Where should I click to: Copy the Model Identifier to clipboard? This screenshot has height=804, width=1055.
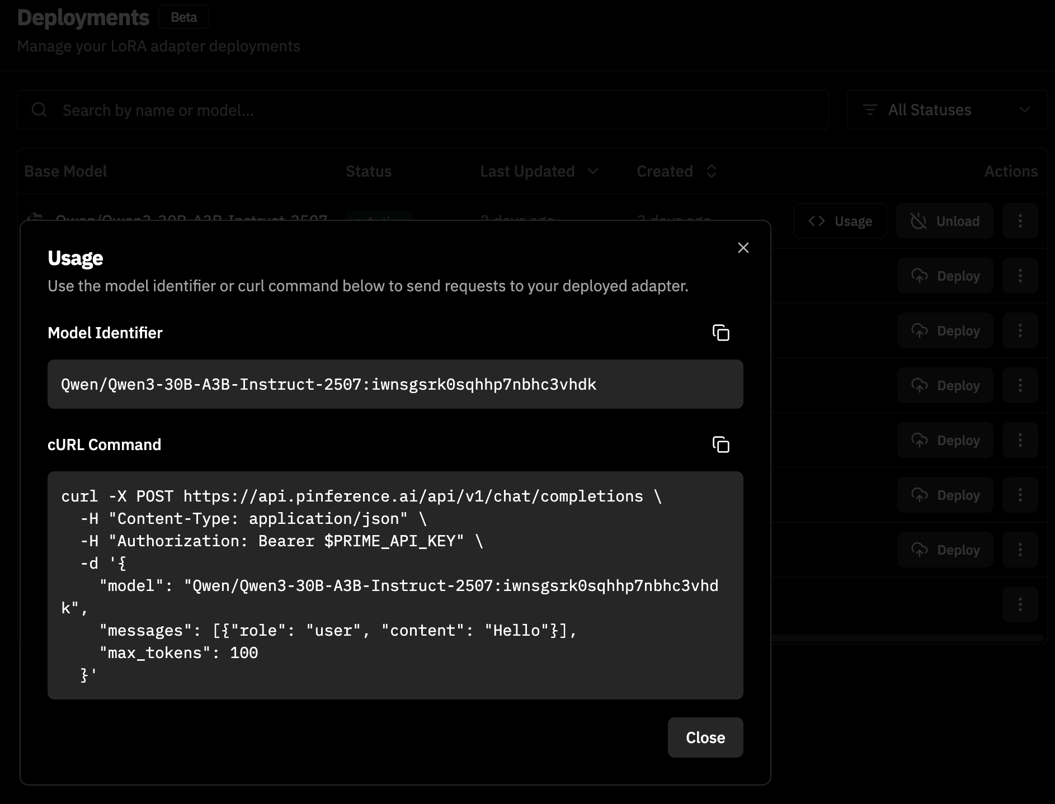tap(720, 333)
